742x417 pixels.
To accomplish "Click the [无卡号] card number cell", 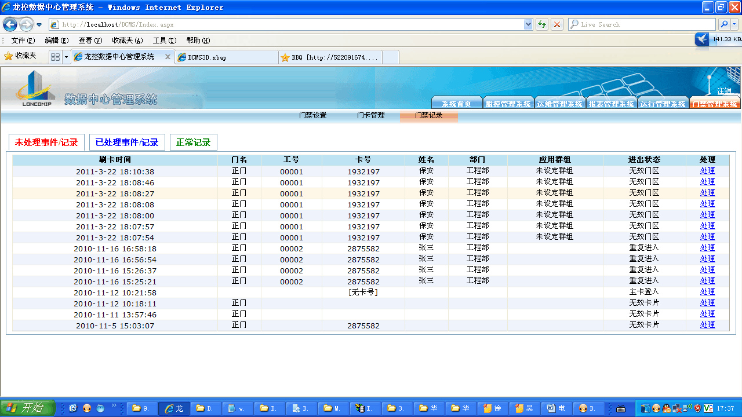I will coord(363,292).
